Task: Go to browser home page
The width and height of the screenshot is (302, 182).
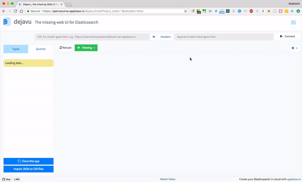Action: 22,11
